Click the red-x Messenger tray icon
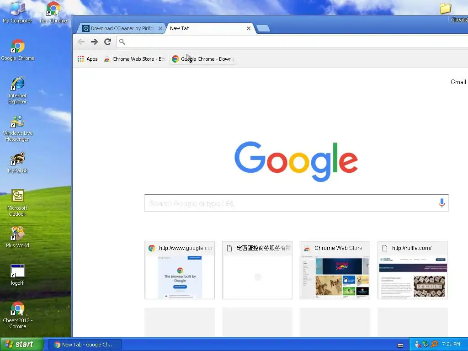The image size is (468, 351). click(418, 345)
